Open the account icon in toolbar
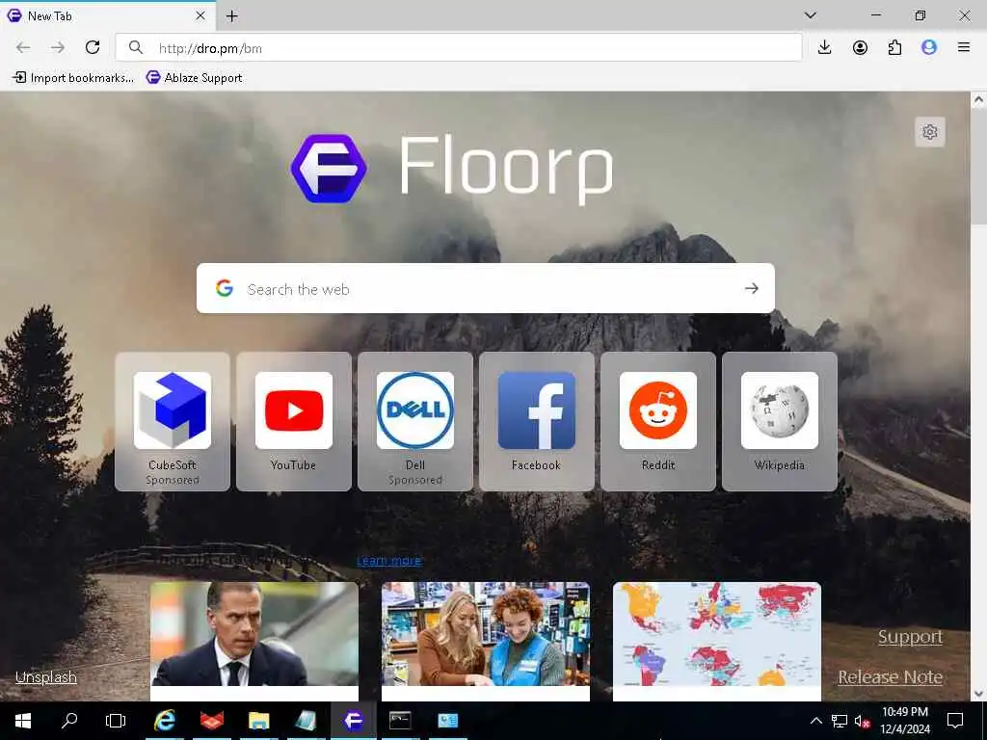 pyautogui.click(x=860, y=47)
